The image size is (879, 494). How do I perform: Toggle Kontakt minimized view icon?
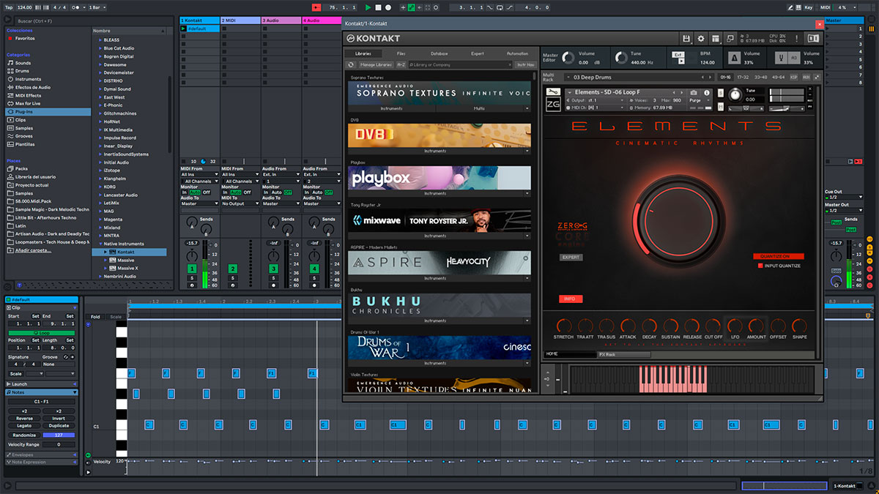(730, 38)
